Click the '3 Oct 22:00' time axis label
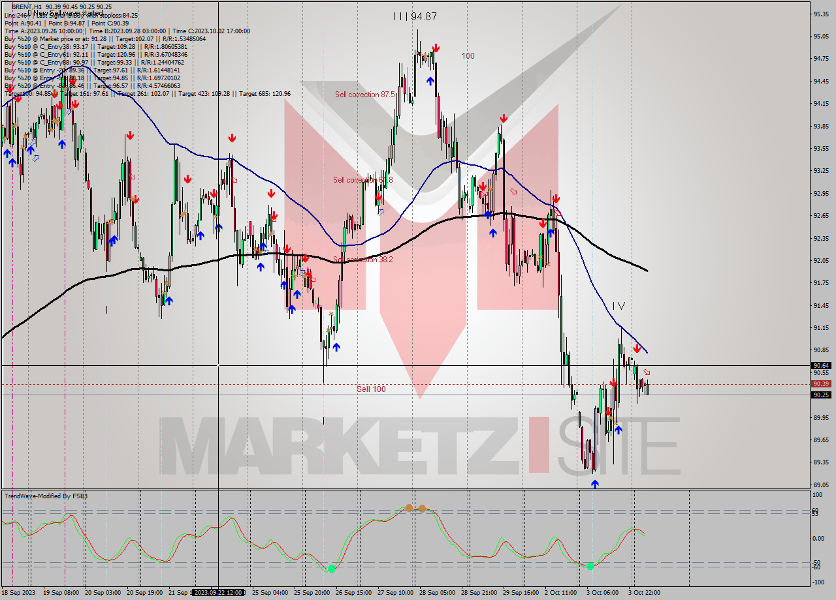 645,593
